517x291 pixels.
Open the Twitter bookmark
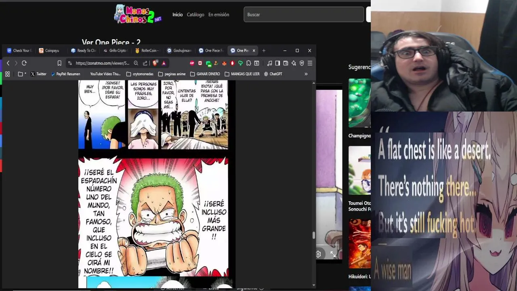coord(38,74)
